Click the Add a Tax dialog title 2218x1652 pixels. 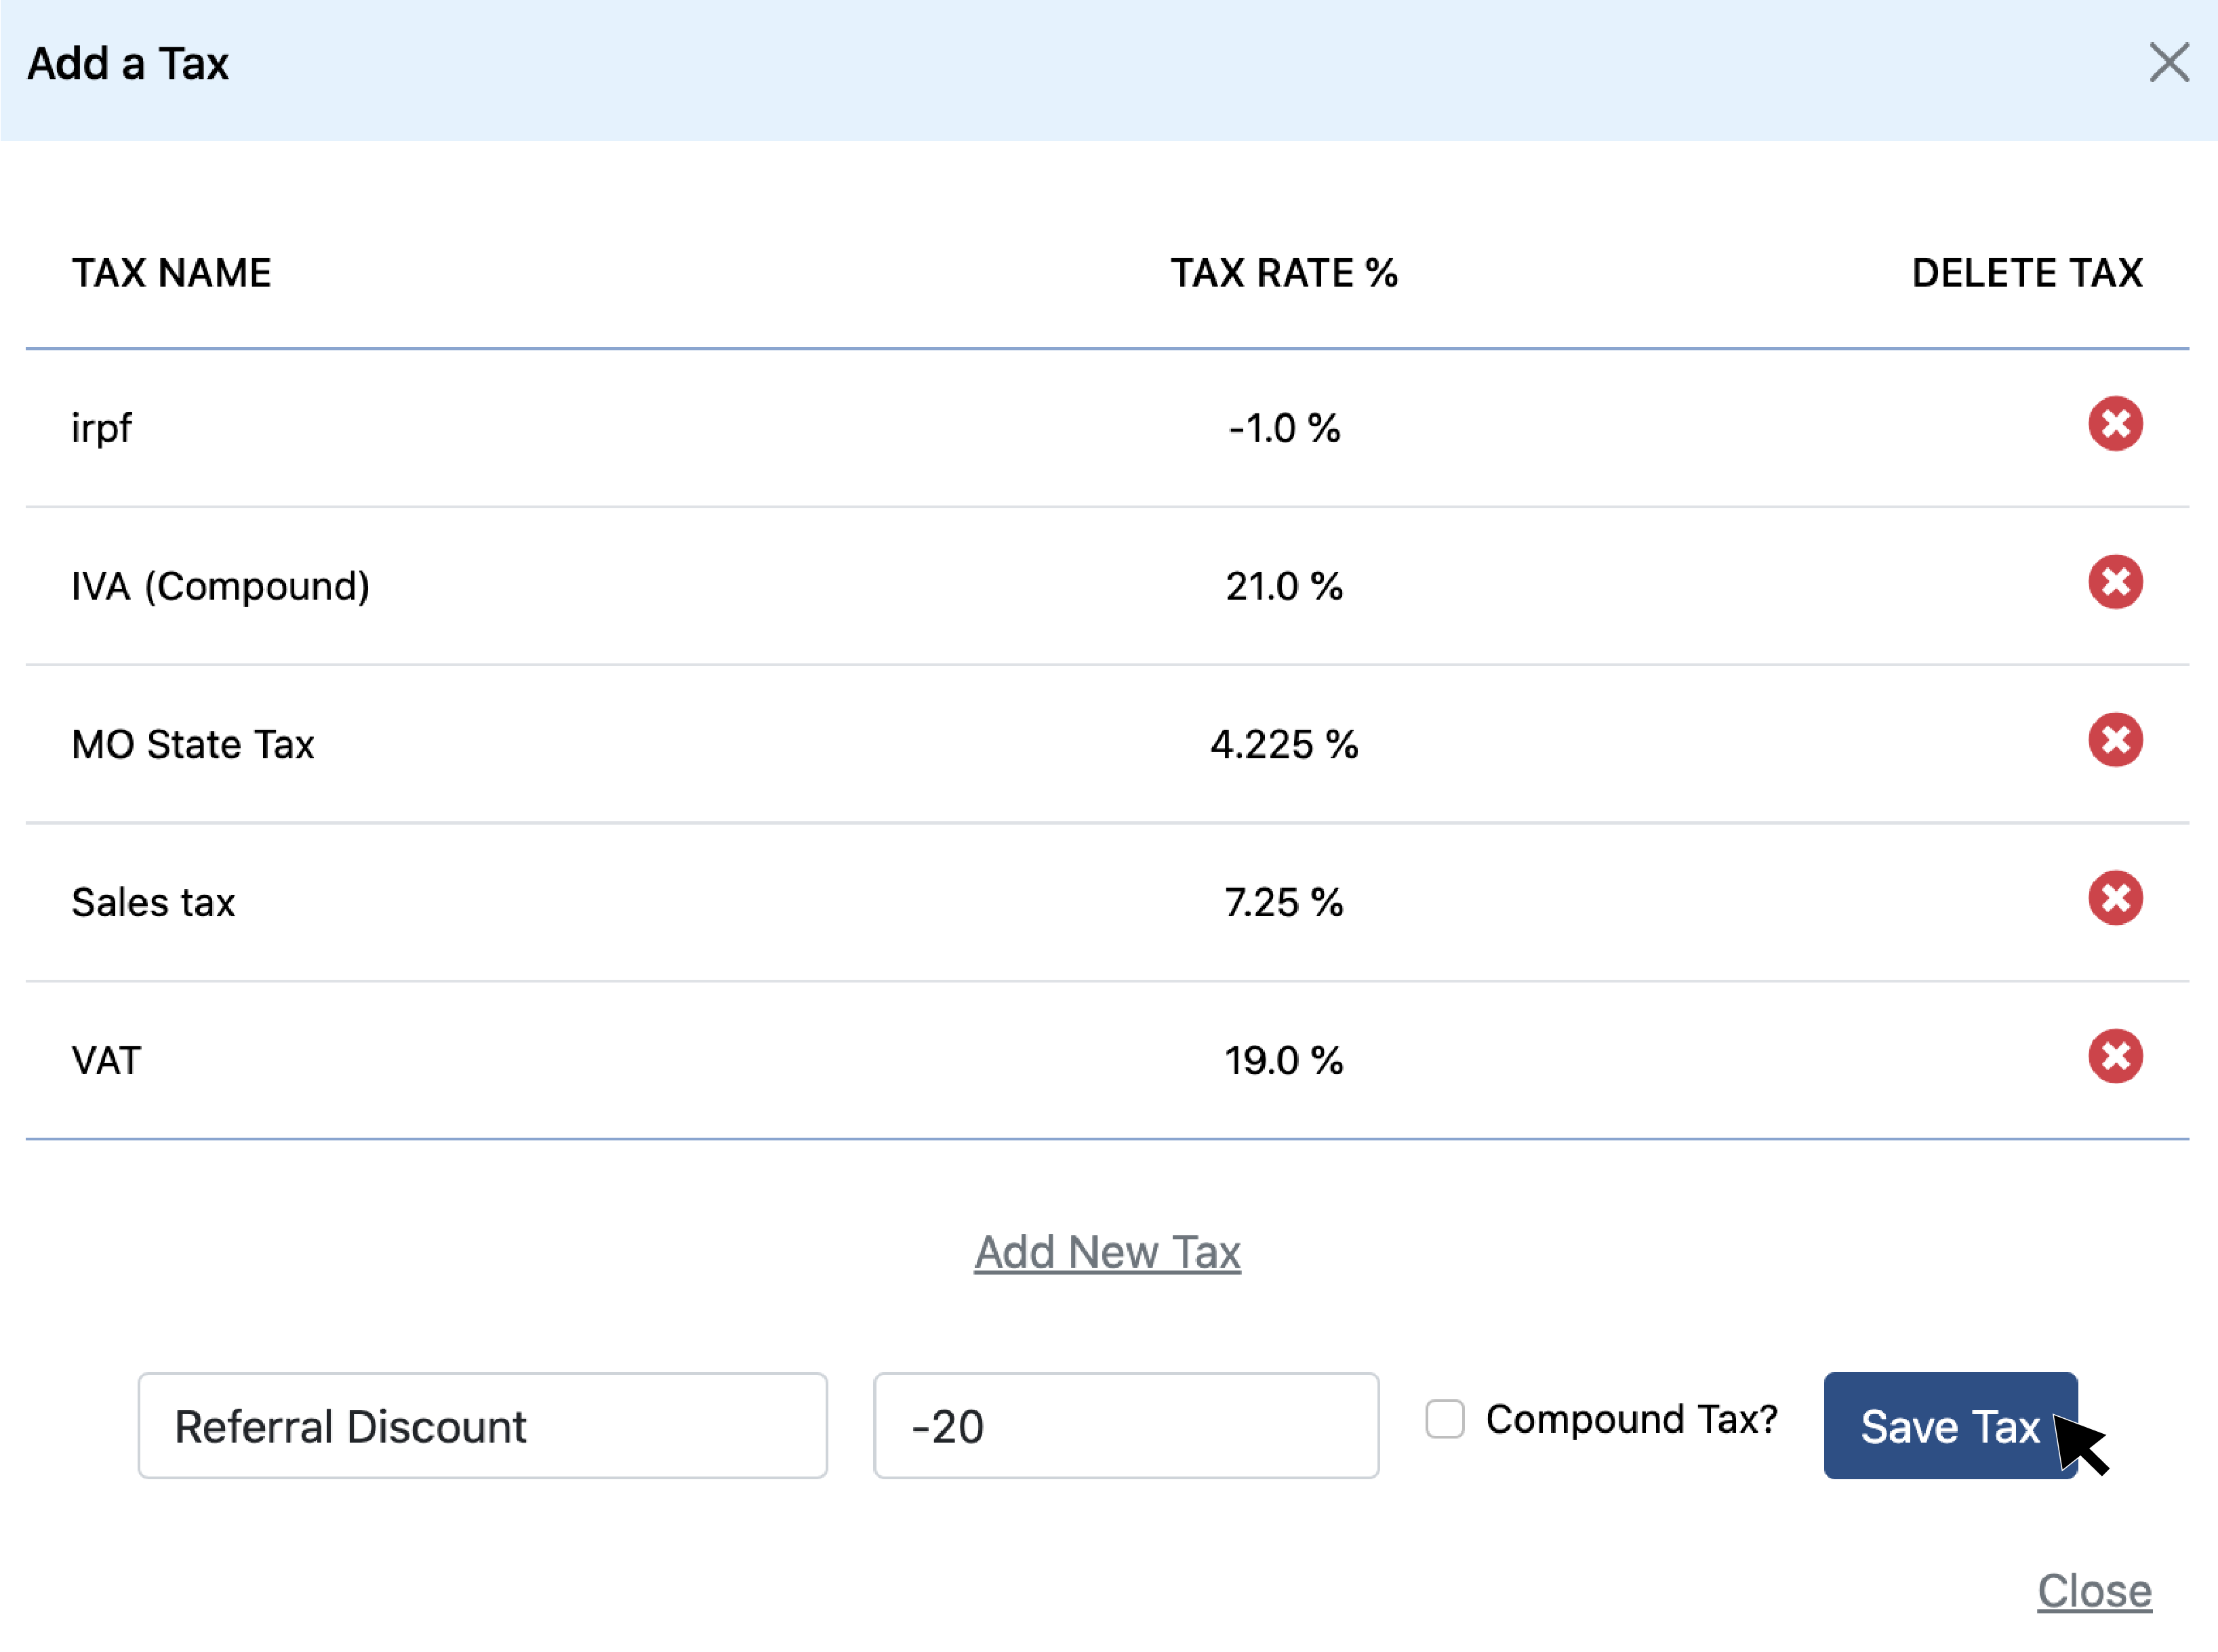pyautogui.click(x=128, y=64)
